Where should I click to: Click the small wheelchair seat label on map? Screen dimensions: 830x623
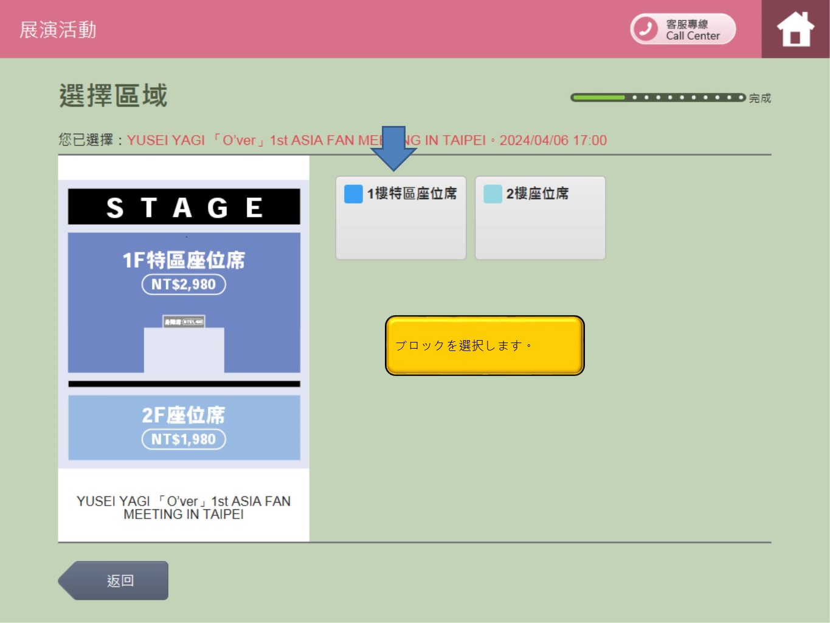coord(184,321)
